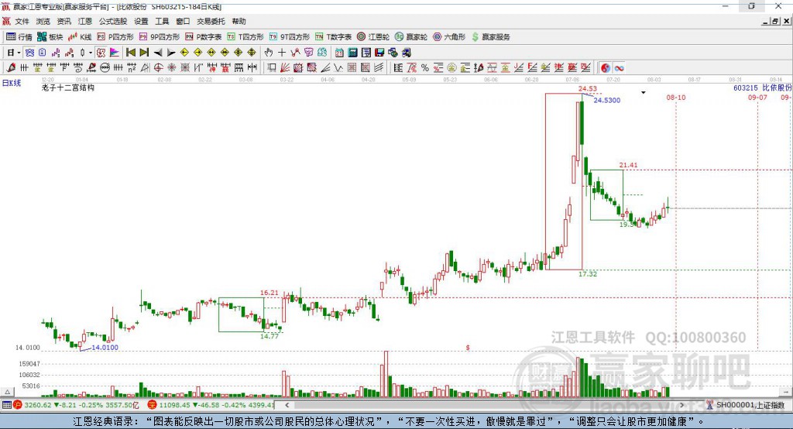The width and height of the screenshot is (793, 429).
Task: Click the 24.5300 high price label
Action: [606, 100]
